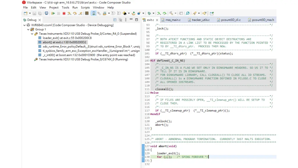Click the grid memory view icon
Screen dimensions: 298x168
(87, 13)
